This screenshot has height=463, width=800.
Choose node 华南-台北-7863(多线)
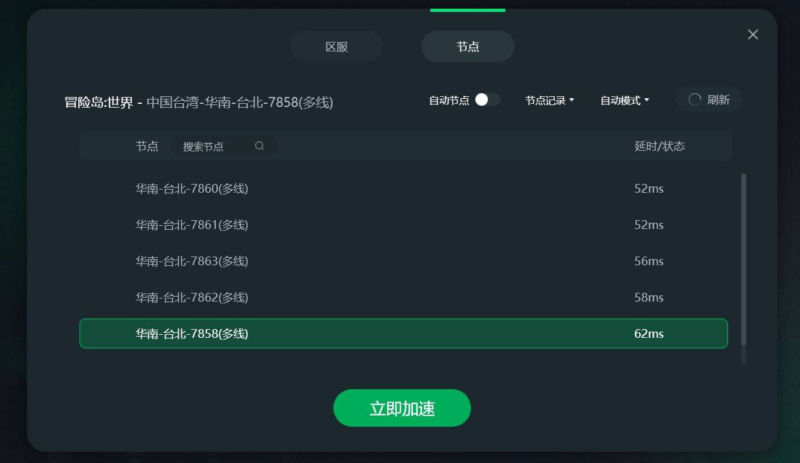pos(403,261)
